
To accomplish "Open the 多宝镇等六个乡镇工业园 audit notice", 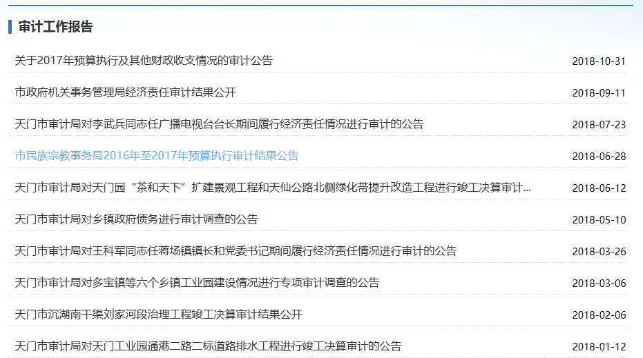I will (197, 283).
